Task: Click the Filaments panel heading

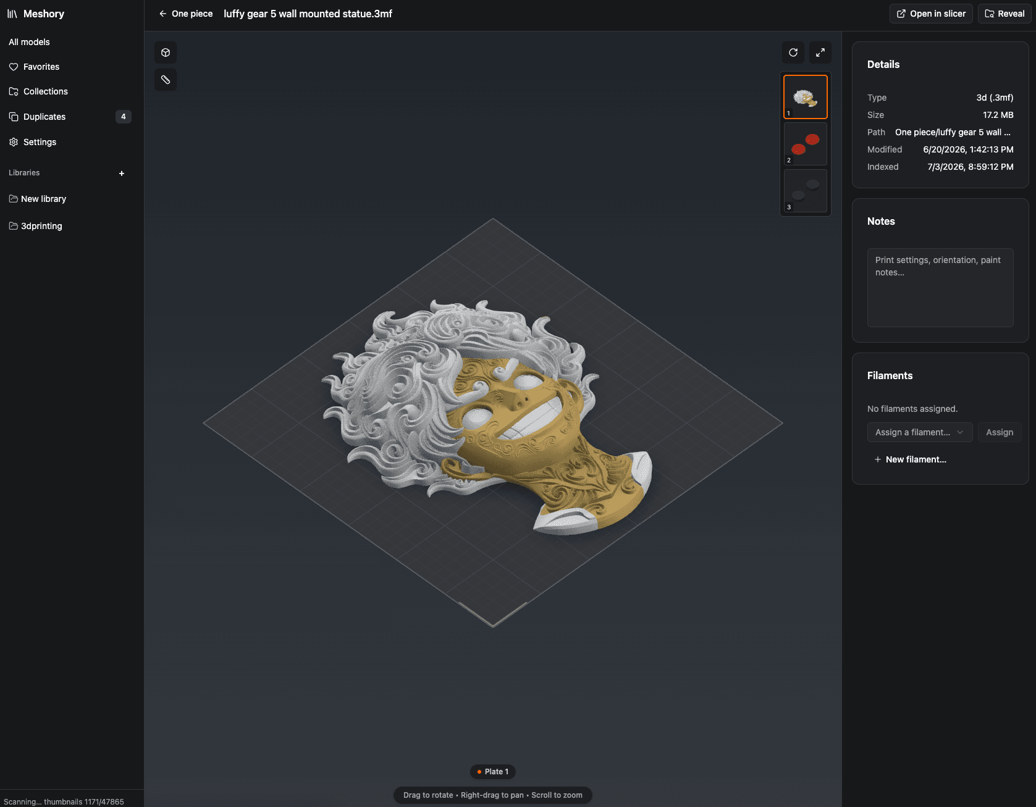Action: (890, 375)
